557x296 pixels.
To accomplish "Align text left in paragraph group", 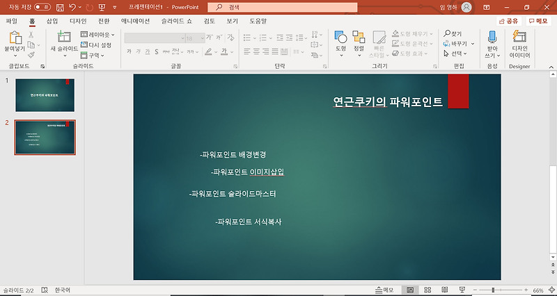I will (x=247, y=51).
